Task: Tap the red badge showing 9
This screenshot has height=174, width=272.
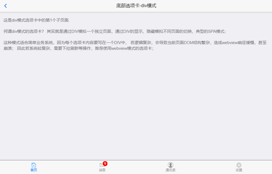Action: coord(105,164)
